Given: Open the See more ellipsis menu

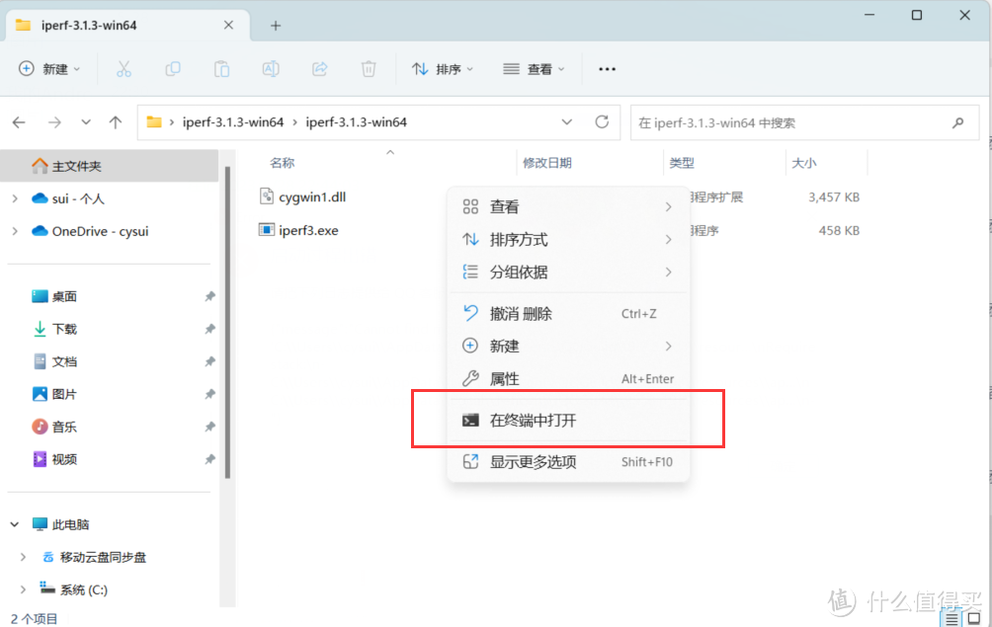Looking at the screenshot, I should 608,69.
